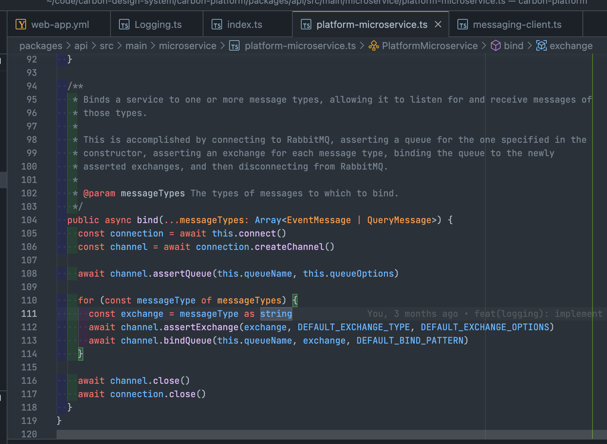The image size is (607, 444).
Task: Click line number 104 in the gutter
Action: tap(29, 220)
